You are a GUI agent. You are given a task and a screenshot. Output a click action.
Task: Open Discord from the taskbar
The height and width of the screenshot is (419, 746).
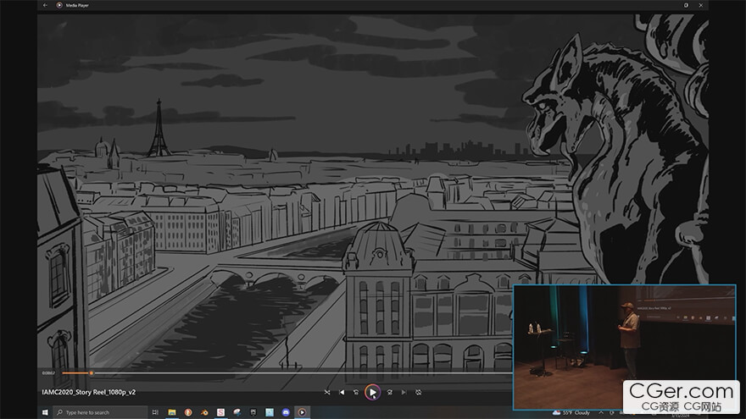click(286, 412)
